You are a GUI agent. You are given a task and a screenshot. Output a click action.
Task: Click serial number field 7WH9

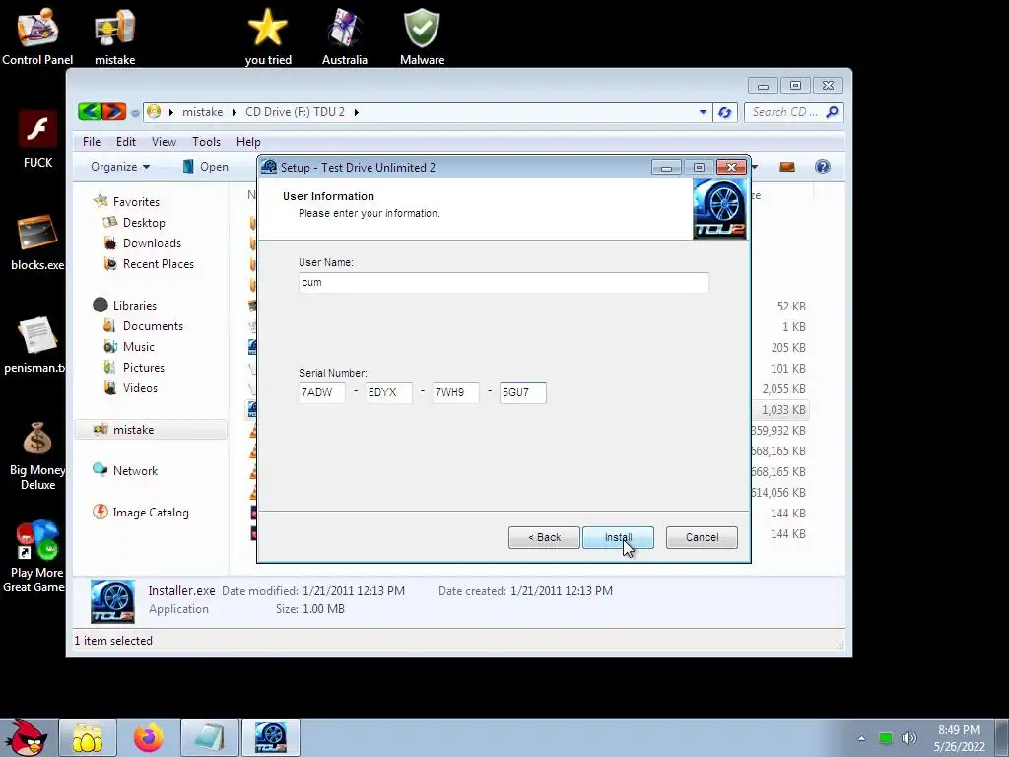[455, 392]
